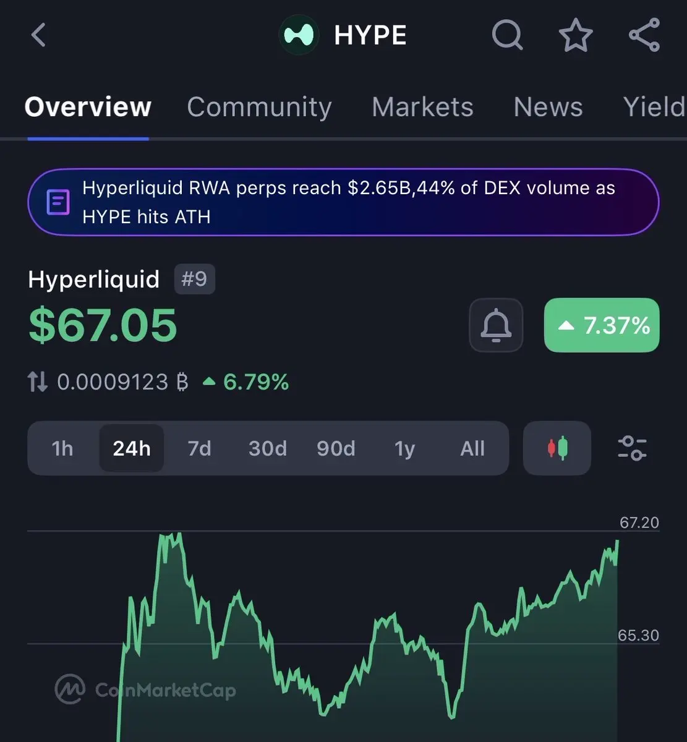Image resolution: width=687 pixels, height=742 pixels.
Task: Open Hyperliquid RWA perps news banner
Action: (343, 202)
